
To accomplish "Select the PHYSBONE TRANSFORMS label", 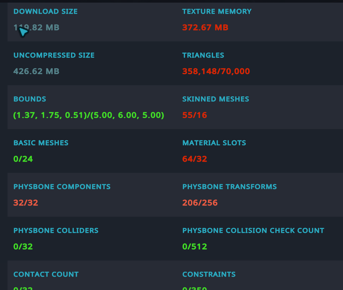I will [230, 186].
